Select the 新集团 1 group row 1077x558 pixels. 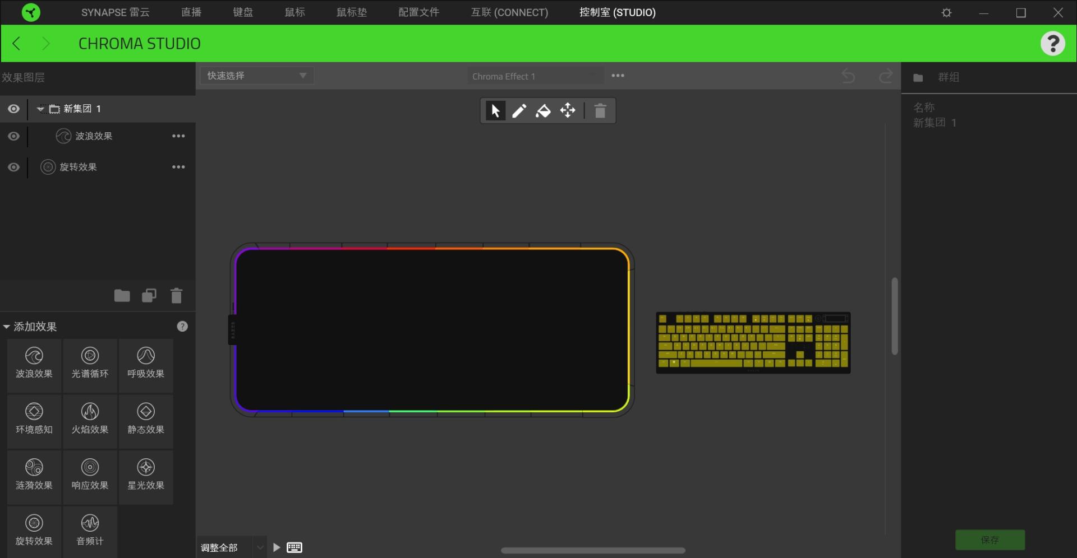(x=98, y=109)
